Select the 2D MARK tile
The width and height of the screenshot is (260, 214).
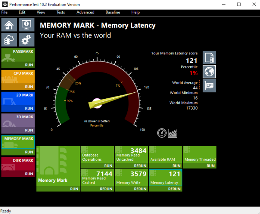click(18, 98)
